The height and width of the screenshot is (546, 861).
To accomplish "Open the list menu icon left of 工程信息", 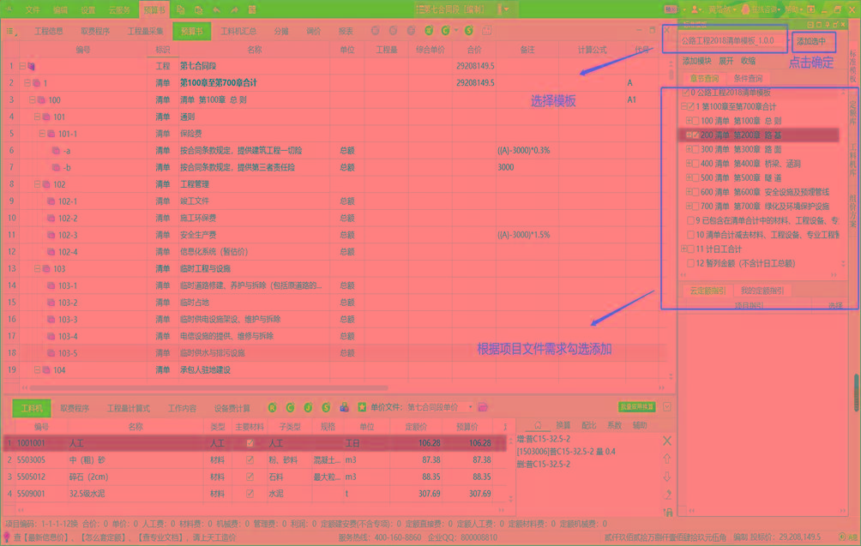I will [11, 31].
